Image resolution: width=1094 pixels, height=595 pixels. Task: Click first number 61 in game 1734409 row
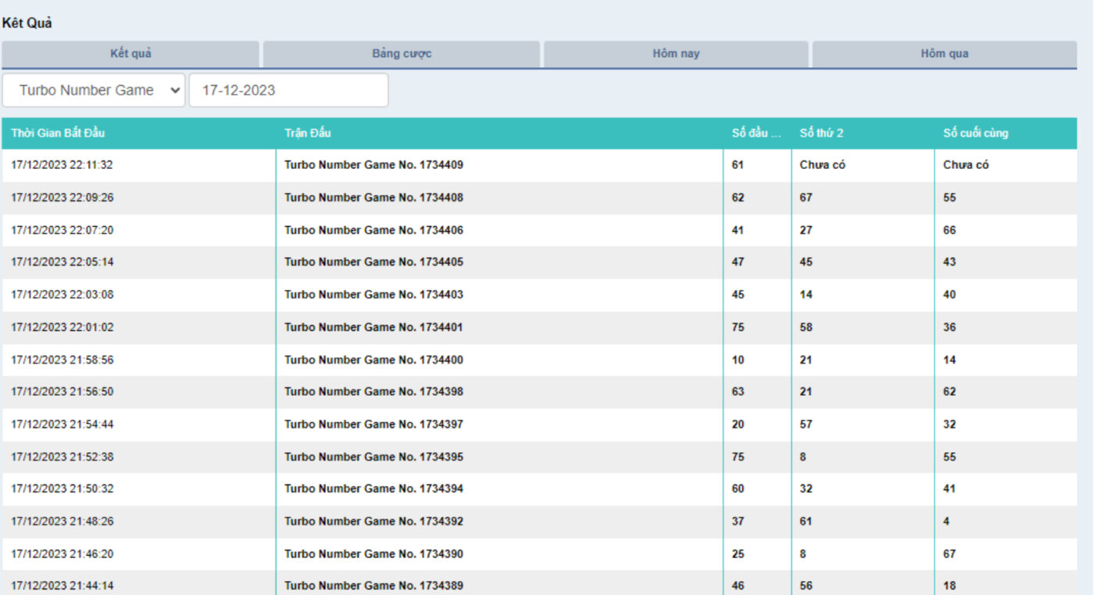coord(738,165)
